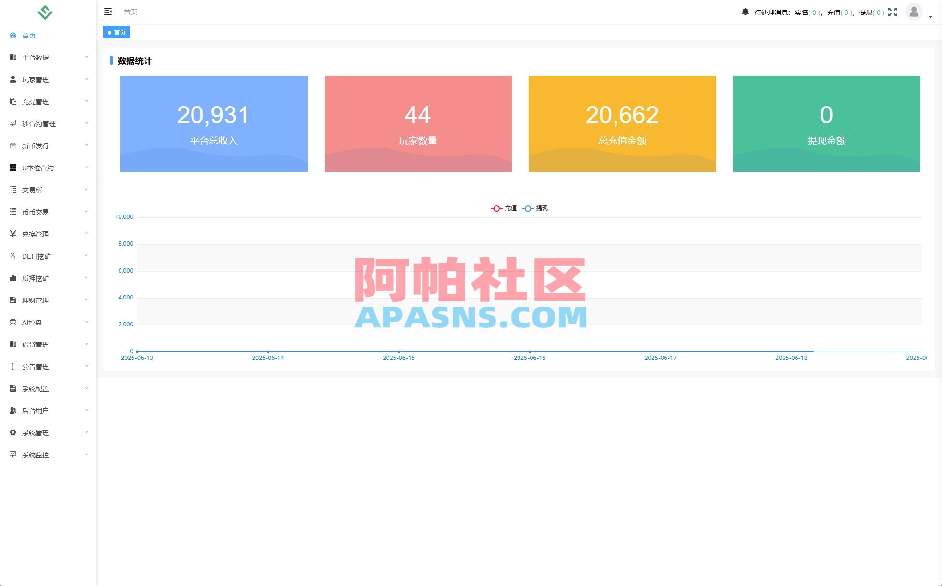The image size is (942, 586).
Task: Open the 系统监控 monitor icon
Action: tap(12, 454)
